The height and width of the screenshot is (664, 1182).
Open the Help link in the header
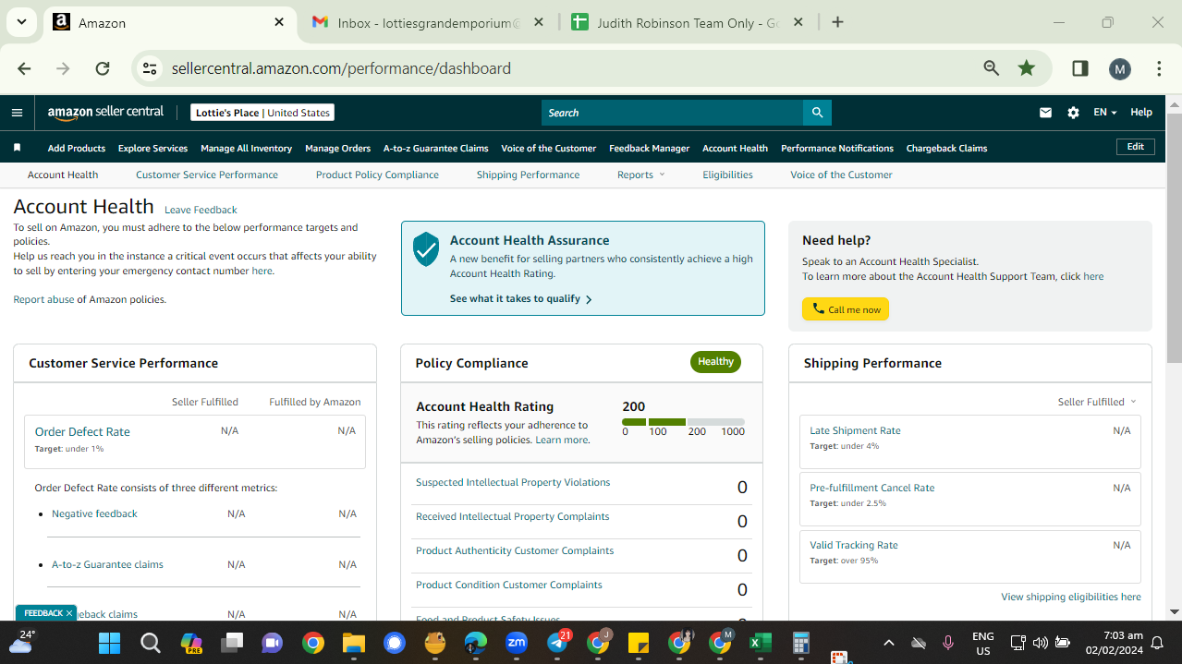point(1141,113)
